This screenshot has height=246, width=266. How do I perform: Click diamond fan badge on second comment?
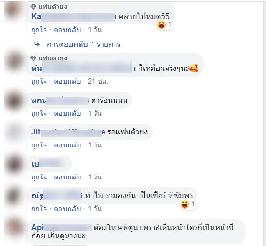click(x=33, y=58)
